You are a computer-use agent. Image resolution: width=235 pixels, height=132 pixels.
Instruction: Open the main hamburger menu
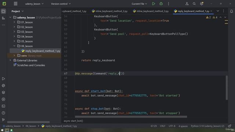coord(15,4)
